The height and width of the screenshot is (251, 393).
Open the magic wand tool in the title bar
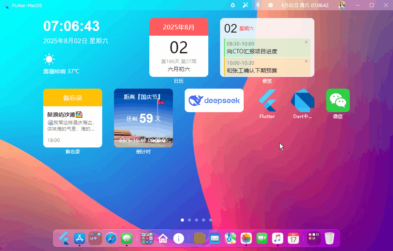[245, 5]
